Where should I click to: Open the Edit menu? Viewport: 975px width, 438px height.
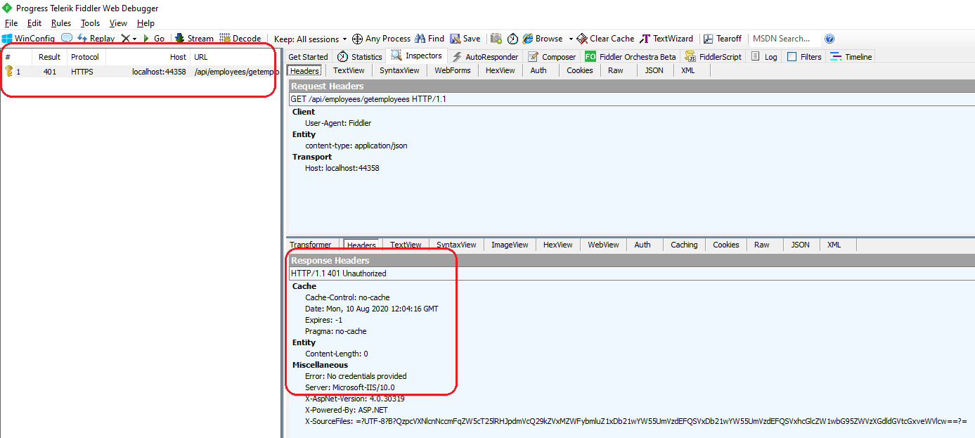click(x=34, y=23)
